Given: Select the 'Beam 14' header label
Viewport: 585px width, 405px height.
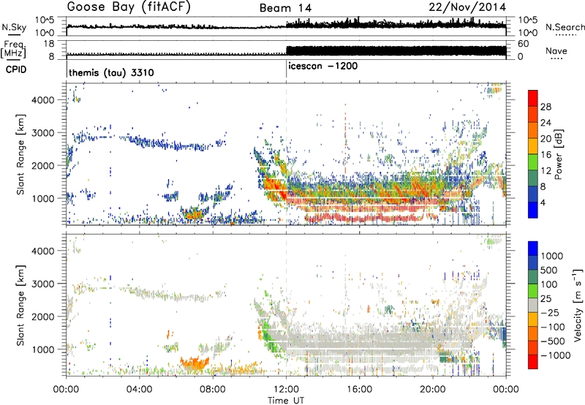Looking at the screenshot, I should 285,8.
